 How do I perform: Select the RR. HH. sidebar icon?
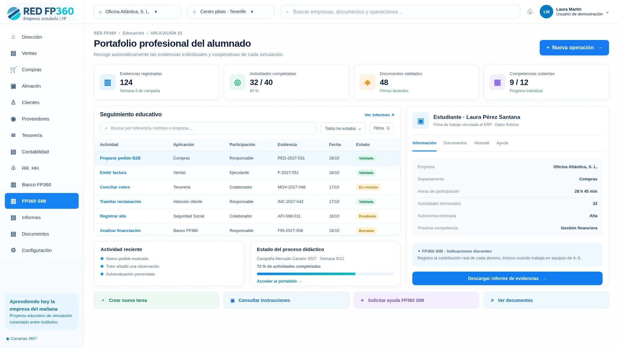click(x=13, y=168)
